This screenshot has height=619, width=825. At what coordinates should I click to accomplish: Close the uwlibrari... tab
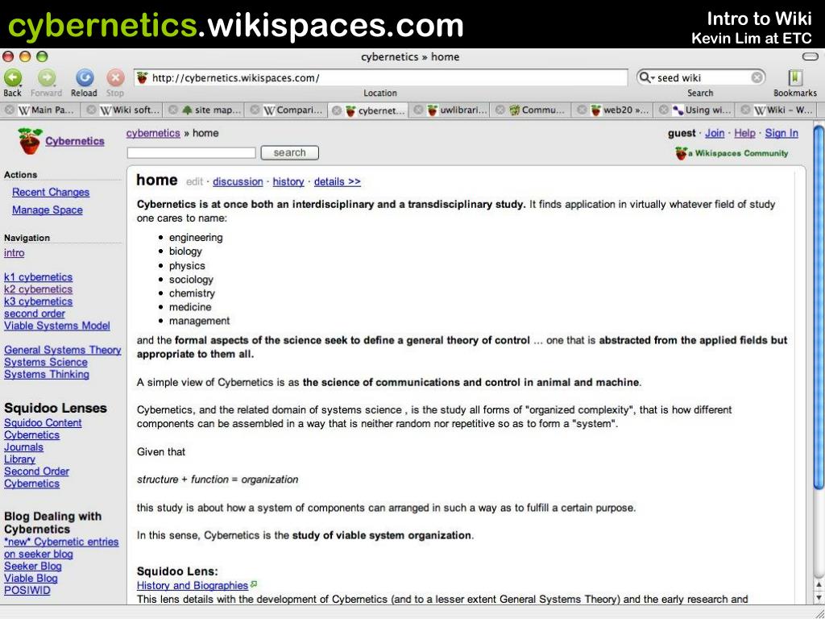419,110
